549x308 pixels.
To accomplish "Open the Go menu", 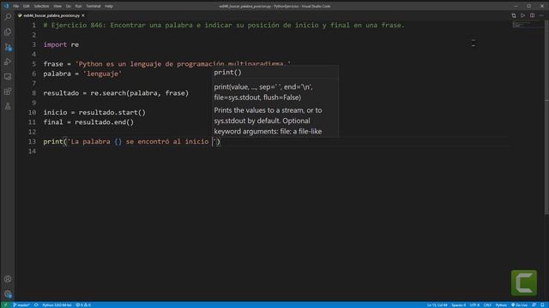I will pyautogui.click(x=69, y=6).
